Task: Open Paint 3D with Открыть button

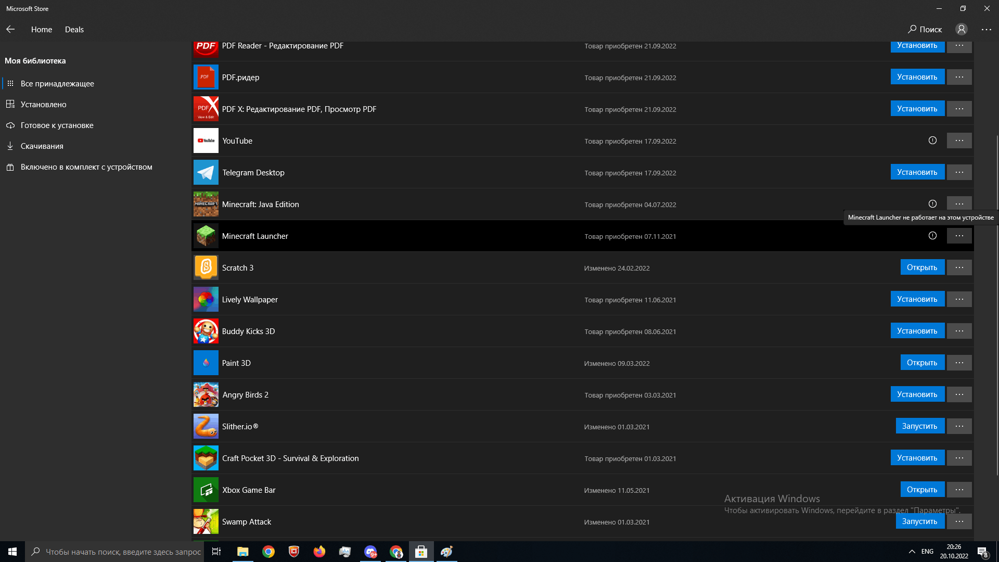Action: click(922, 363)
